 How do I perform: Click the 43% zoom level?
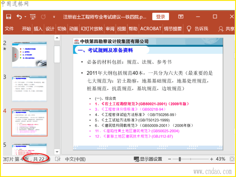pyautogui.click(x=220, y=159)
